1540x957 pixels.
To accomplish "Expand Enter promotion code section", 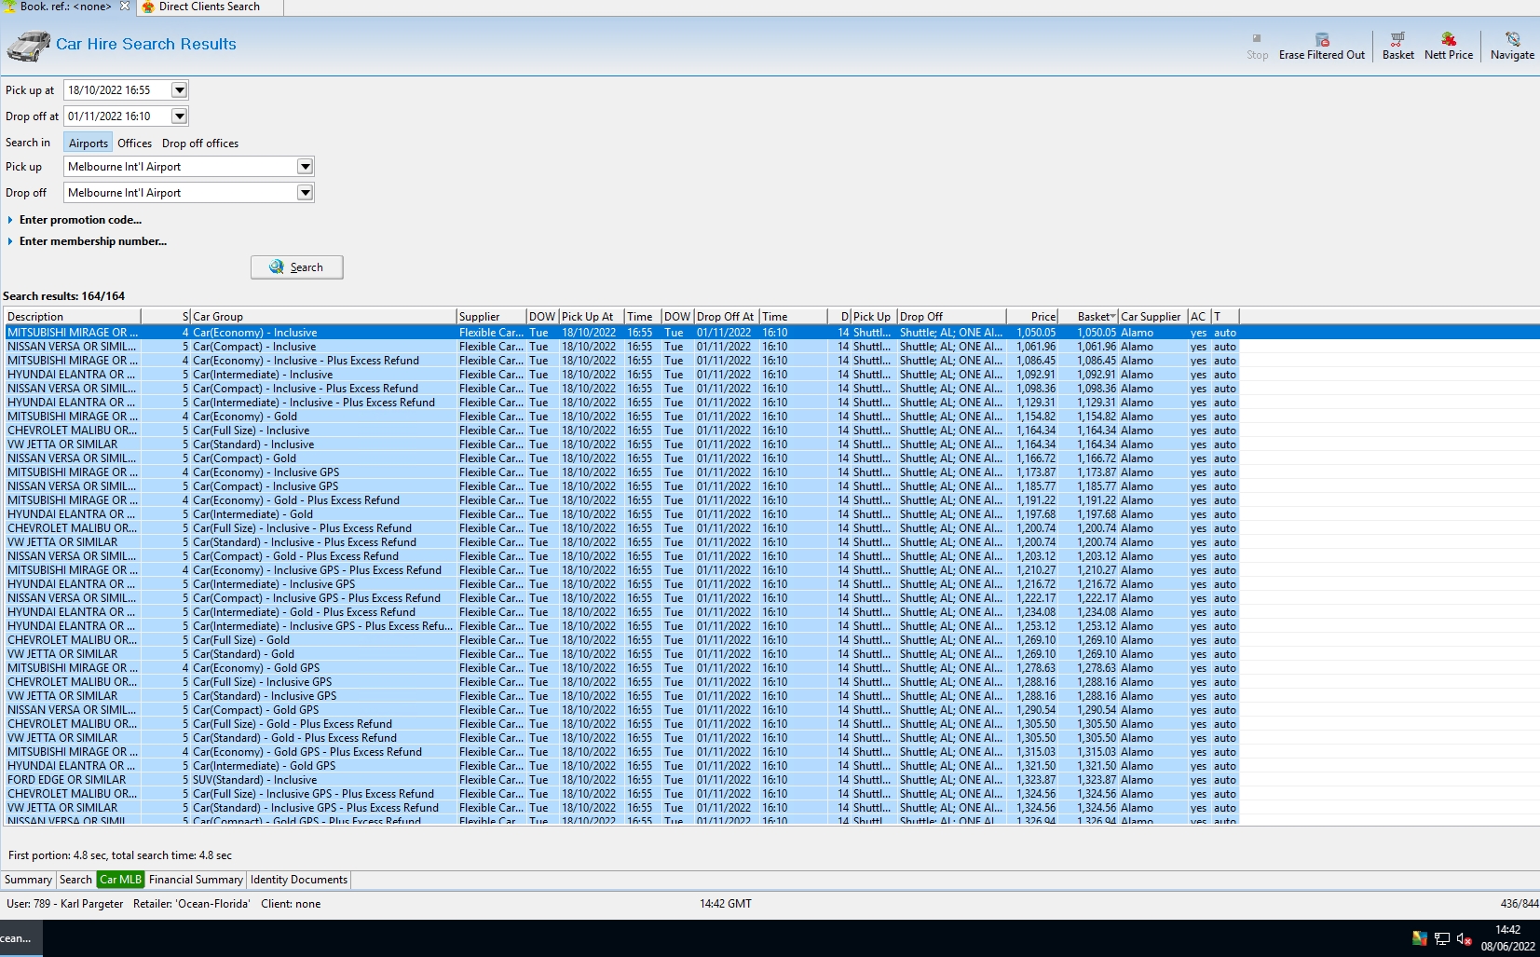I will click(x=10, y=220).
